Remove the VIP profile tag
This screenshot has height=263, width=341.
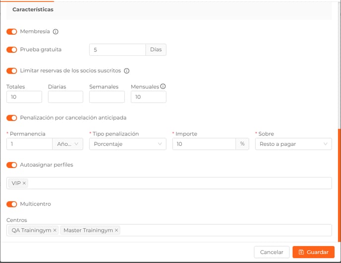pos(24,183)
